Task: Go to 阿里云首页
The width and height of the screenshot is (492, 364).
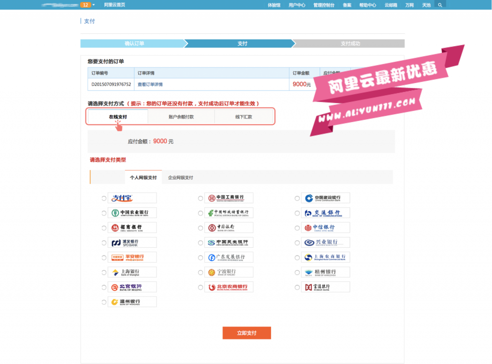Action: (x=114, y=5)
